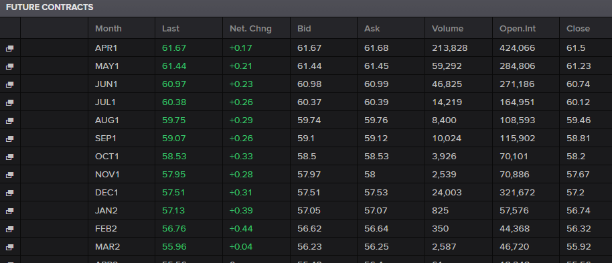Click the close value 59.46
Viewport: 612px width, 263px height.
[x=579, y=120]
